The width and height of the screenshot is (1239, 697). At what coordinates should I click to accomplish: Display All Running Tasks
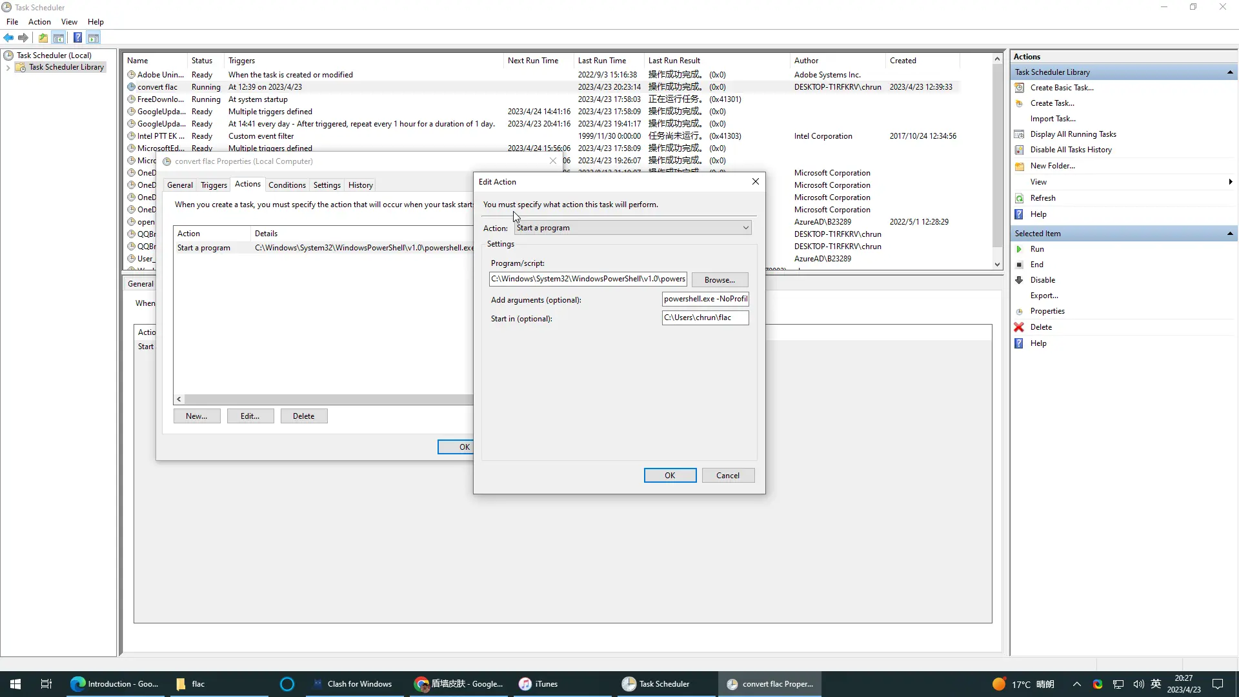click(x=1073, y=134)
